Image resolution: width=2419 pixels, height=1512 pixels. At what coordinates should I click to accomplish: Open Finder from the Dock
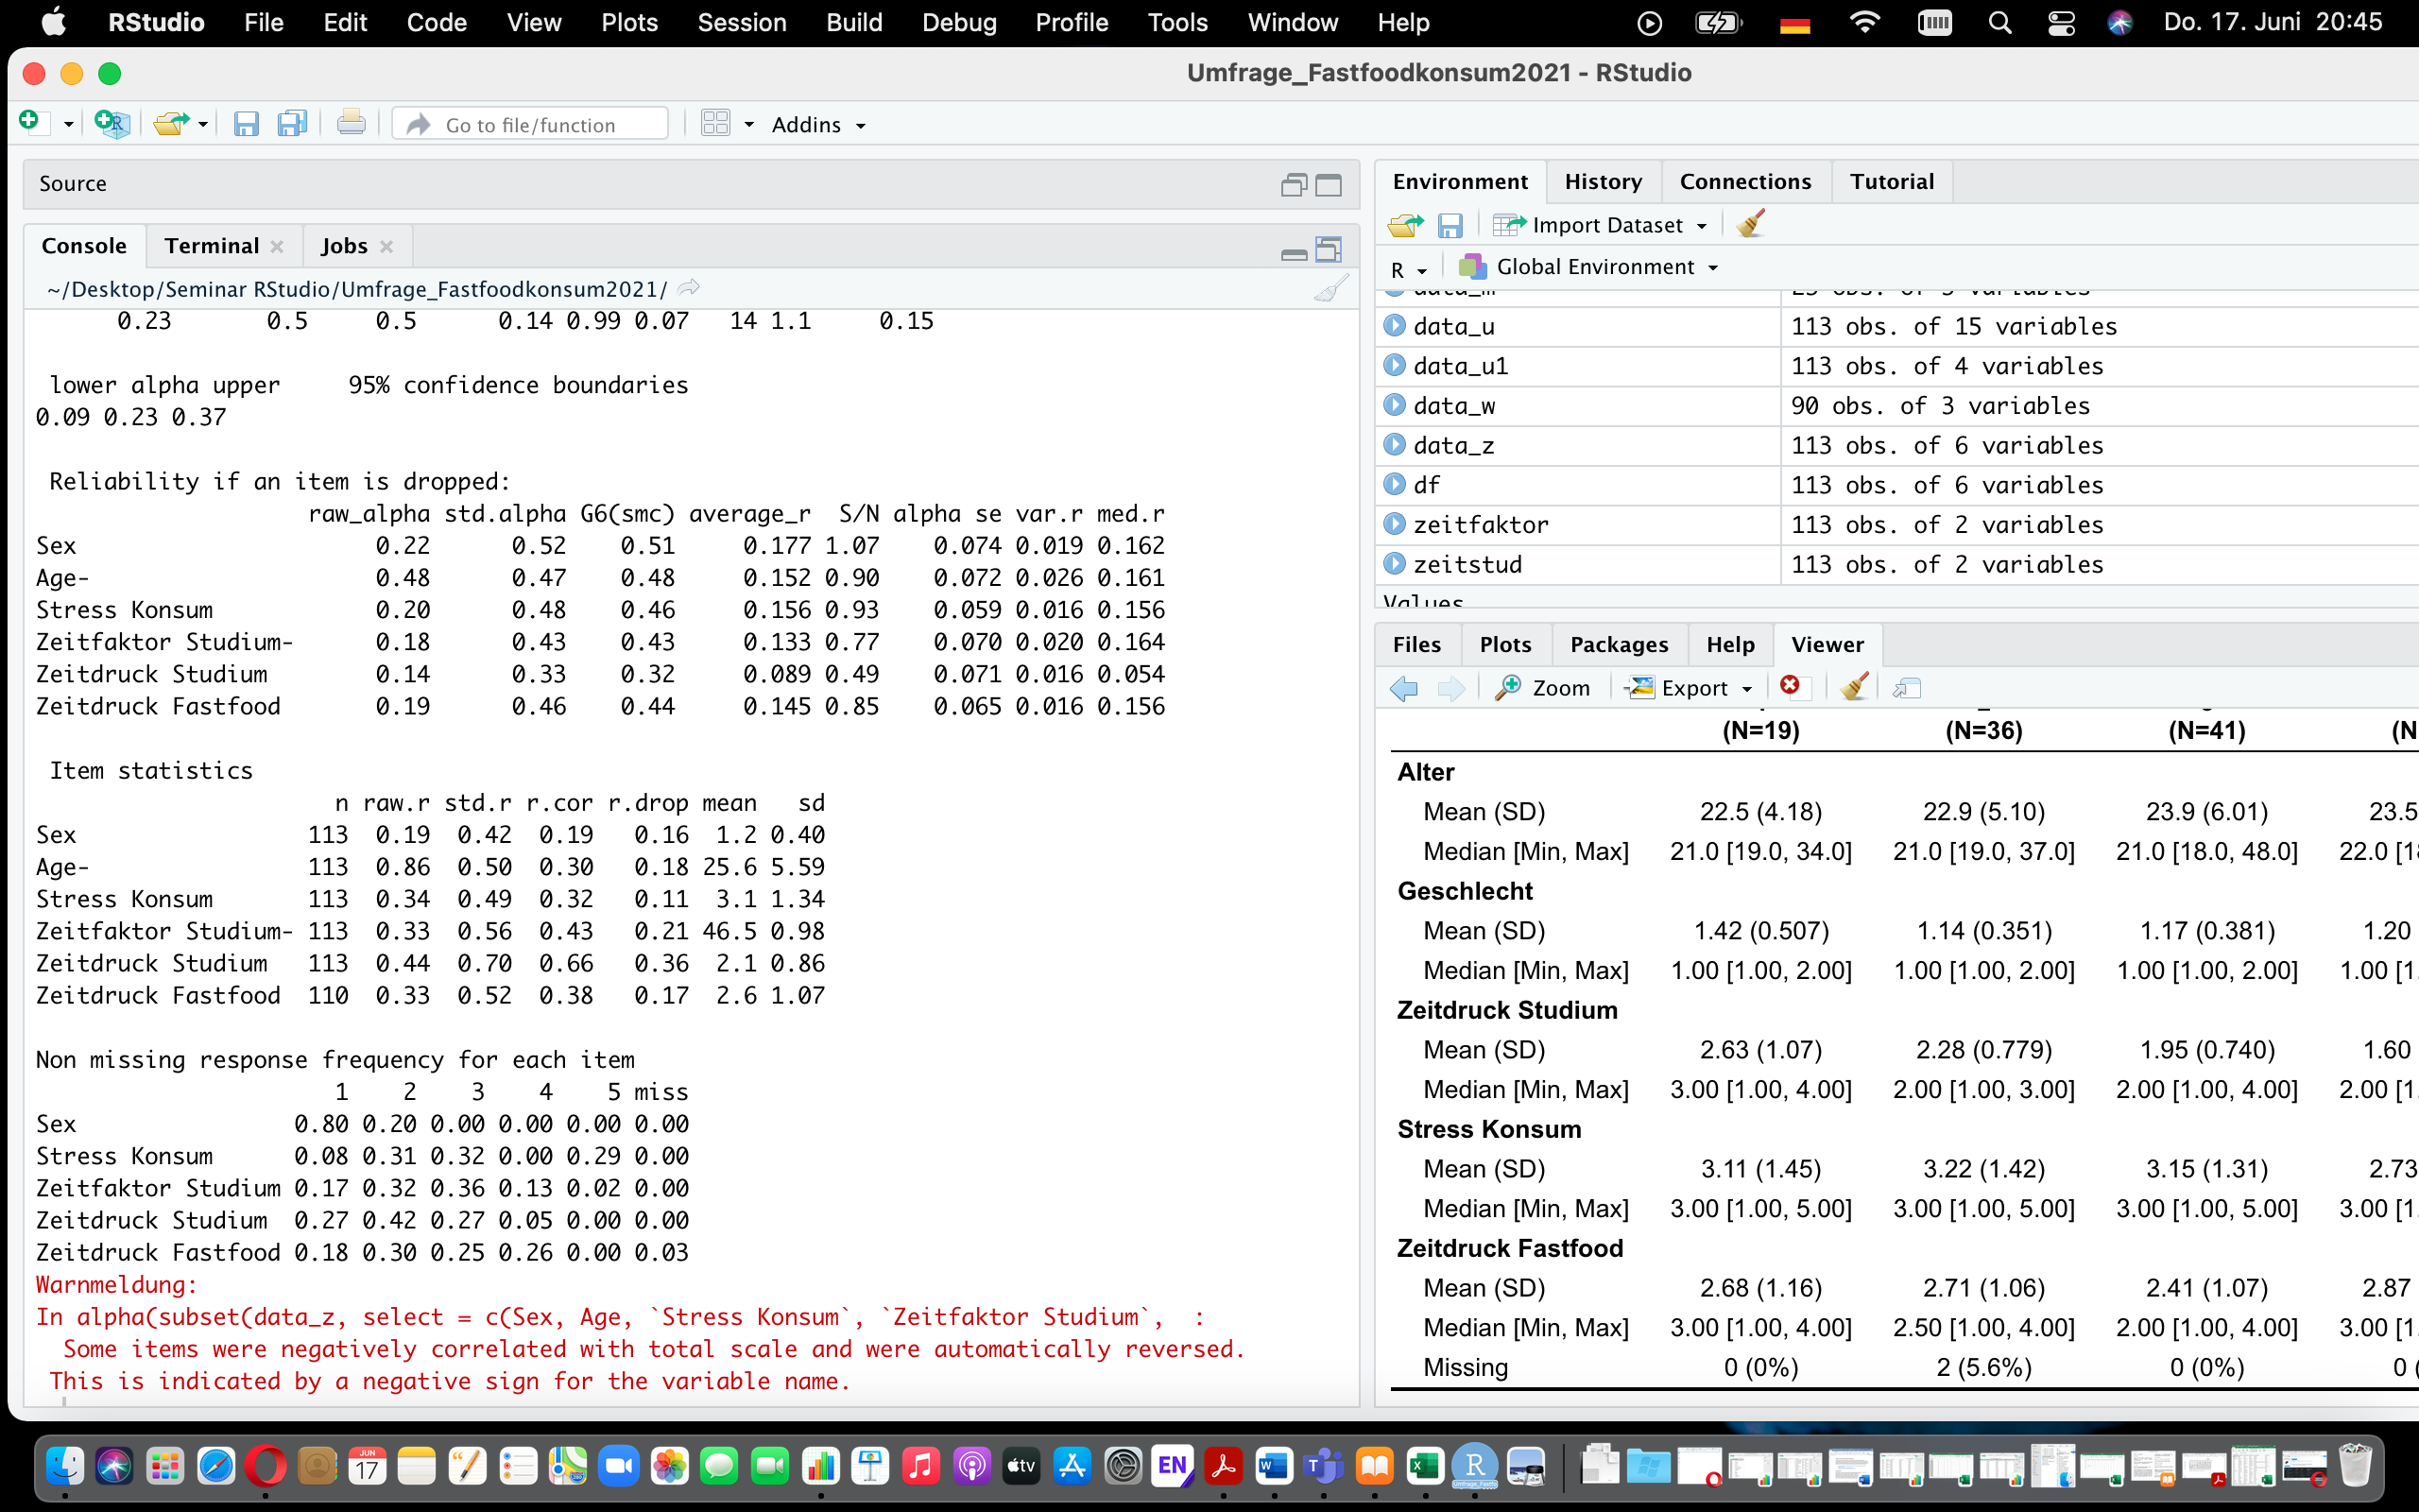point(65,1467)
